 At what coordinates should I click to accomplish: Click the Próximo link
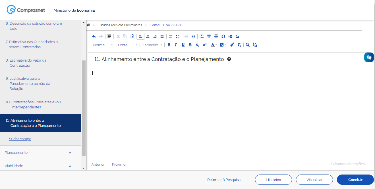coord(119,165)
